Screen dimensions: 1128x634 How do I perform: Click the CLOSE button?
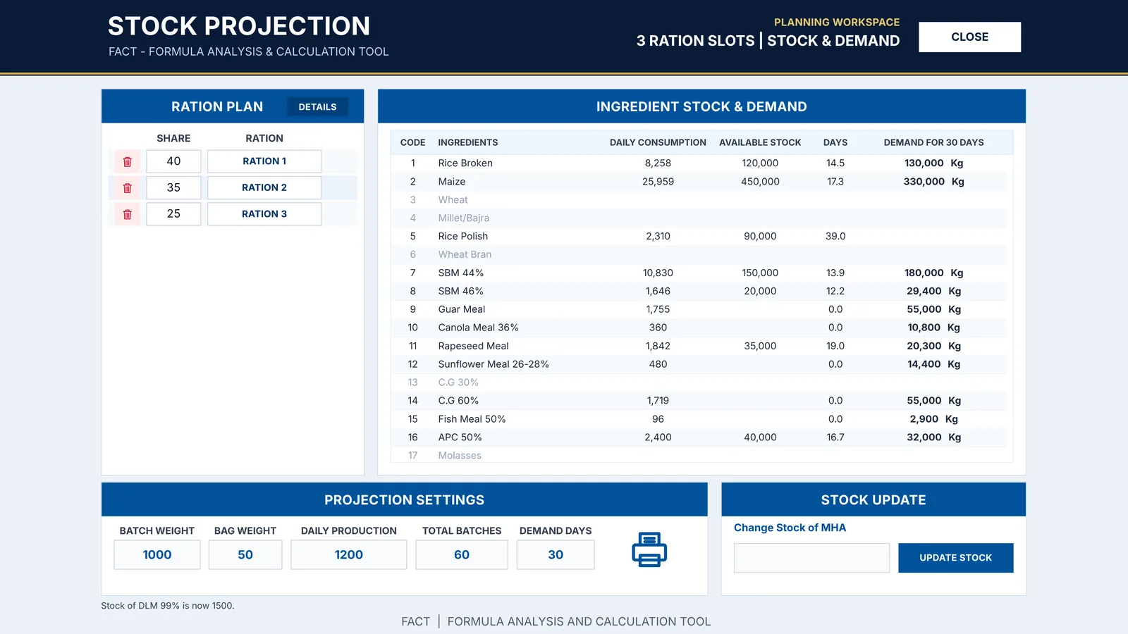[x=969, y=37]
